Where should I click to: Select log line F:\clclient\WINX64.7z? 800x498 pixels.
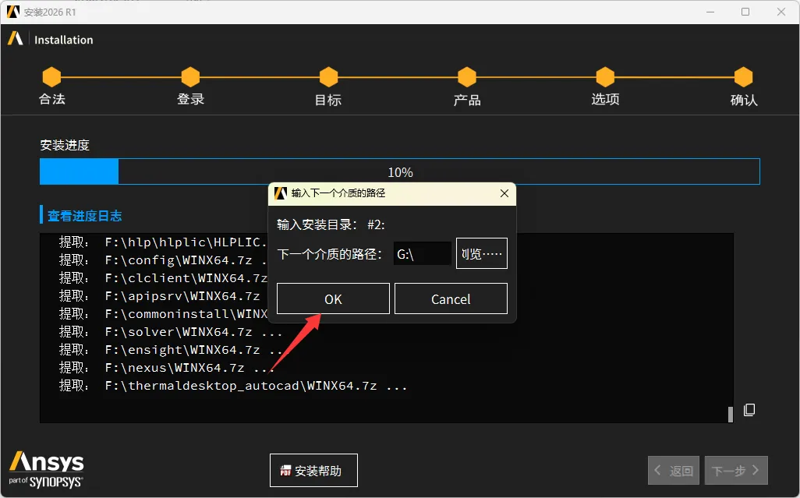point(163,277)
